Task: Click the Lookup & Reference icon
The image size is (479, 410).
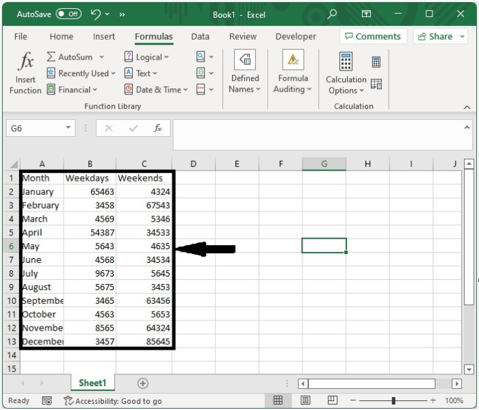Action: (x=200, y=57)
